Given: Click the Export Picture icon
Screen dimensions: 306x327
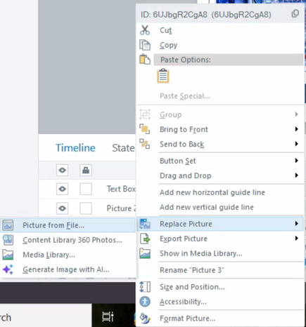Looking at the screenshot, I should click(145, 239).
